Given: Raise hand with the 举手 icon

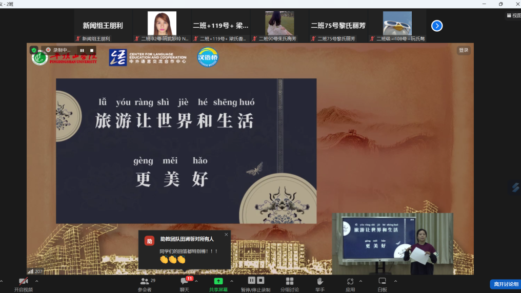Looking at the screenshot, I should click(x=320, y=281).
